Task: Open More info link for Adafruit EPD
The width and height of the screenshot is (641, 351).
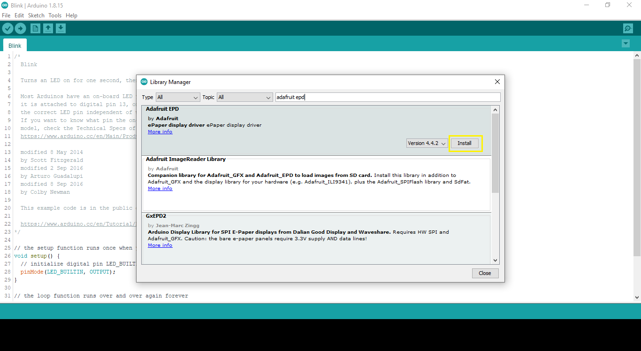Action: tap(160, 132)
